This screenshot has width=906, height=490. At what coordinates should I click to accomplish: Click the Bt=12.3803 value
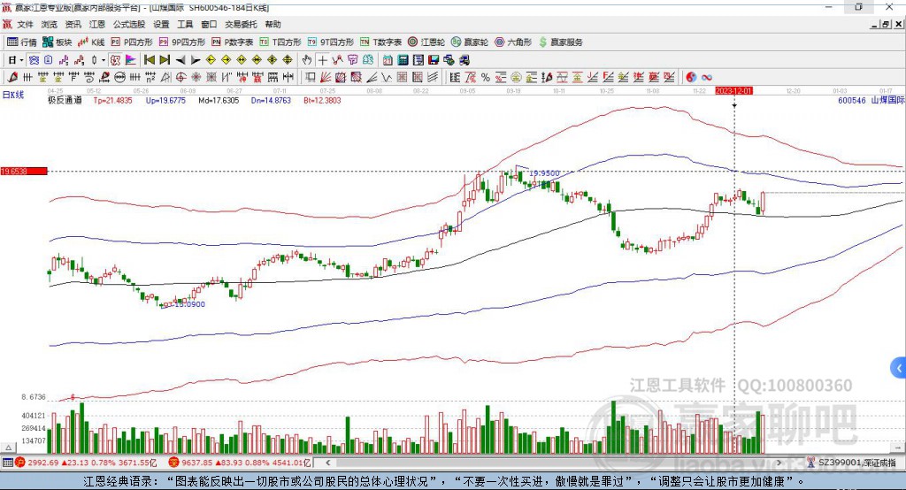[322, 100]
